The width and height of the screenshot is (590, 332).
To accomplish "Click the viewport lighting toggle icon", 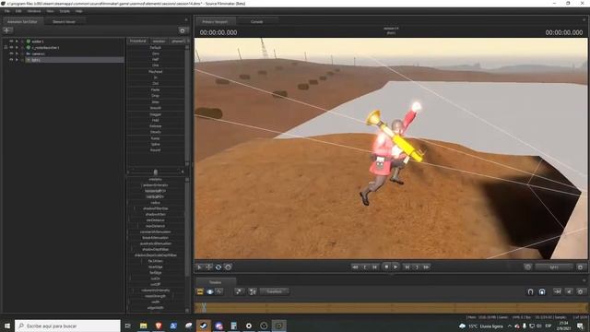I will [x=528, y=267].
